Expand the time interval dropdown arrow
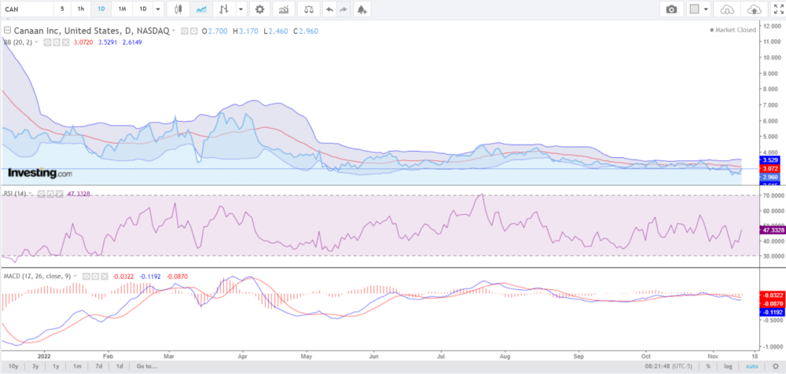Viewport: 786px width, 374px height. click(159, 9)
